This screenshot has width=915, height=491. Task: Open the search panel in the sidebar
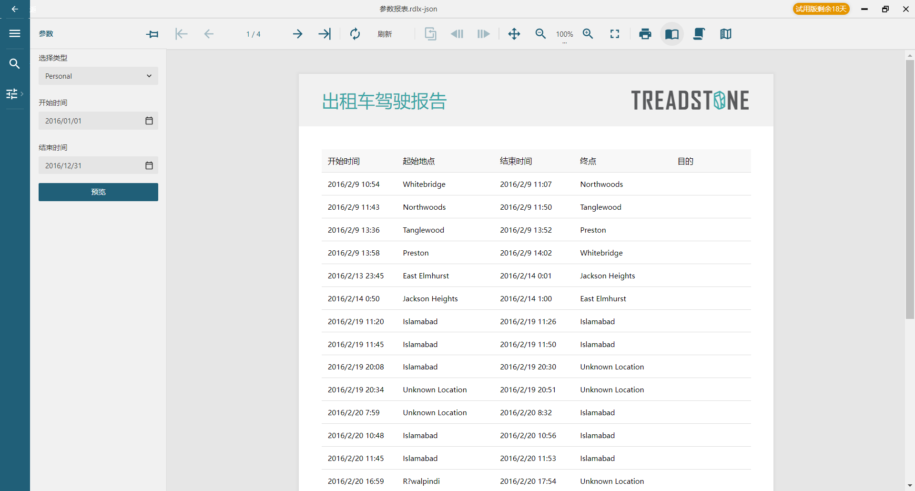coord(15,63)
